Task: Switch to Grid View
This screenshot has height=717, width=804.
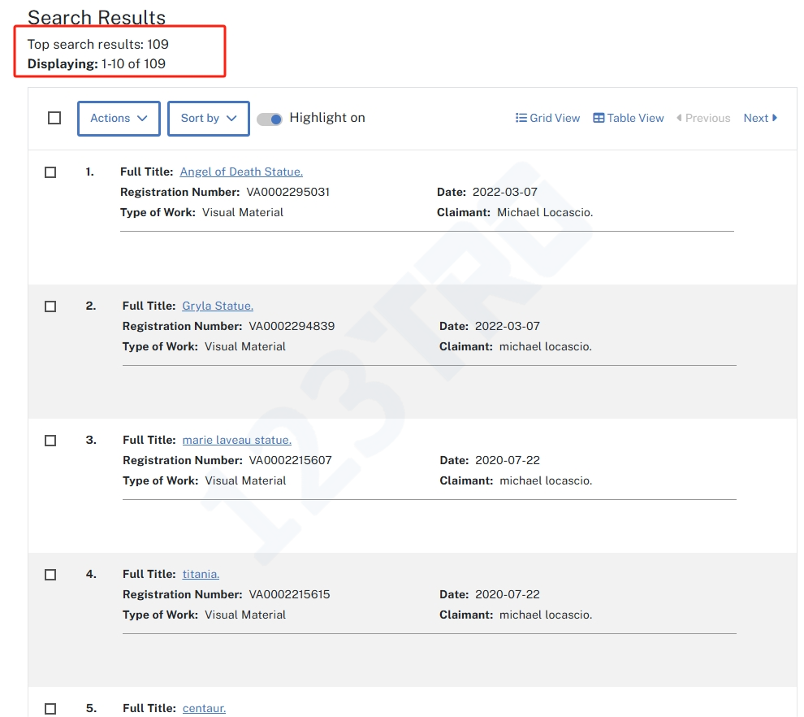Action: pos(547,118)
